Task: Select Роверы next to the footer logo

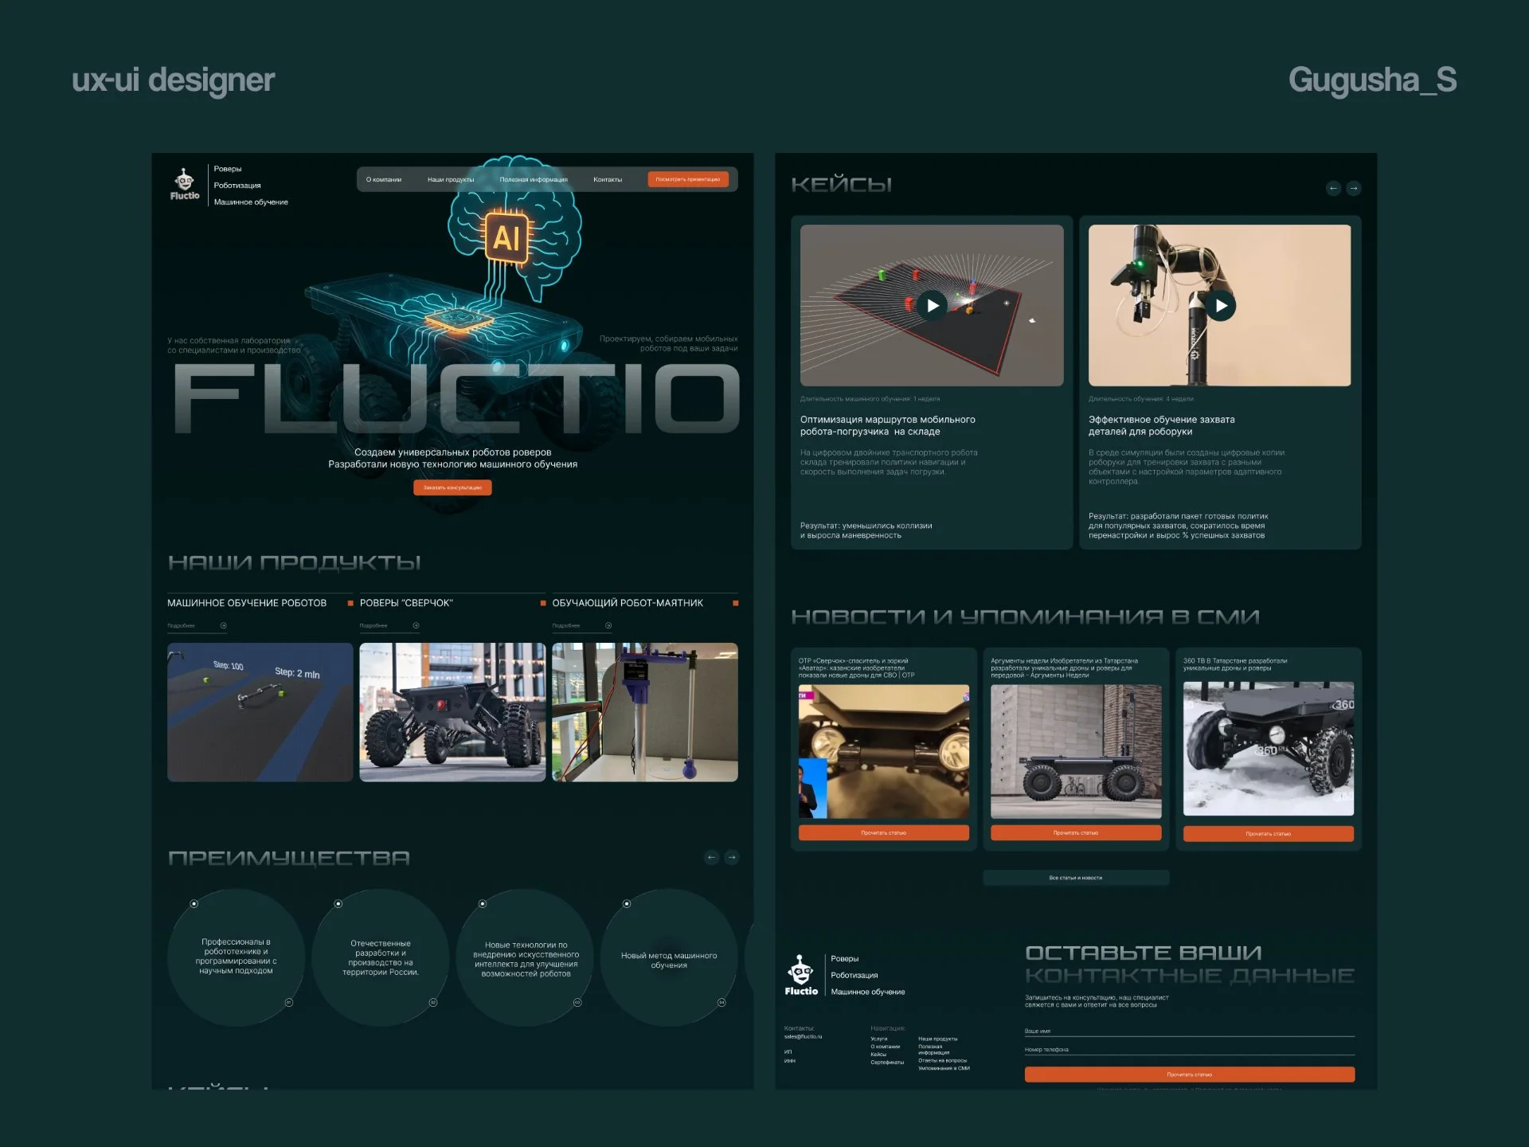Action: [845, 959]
